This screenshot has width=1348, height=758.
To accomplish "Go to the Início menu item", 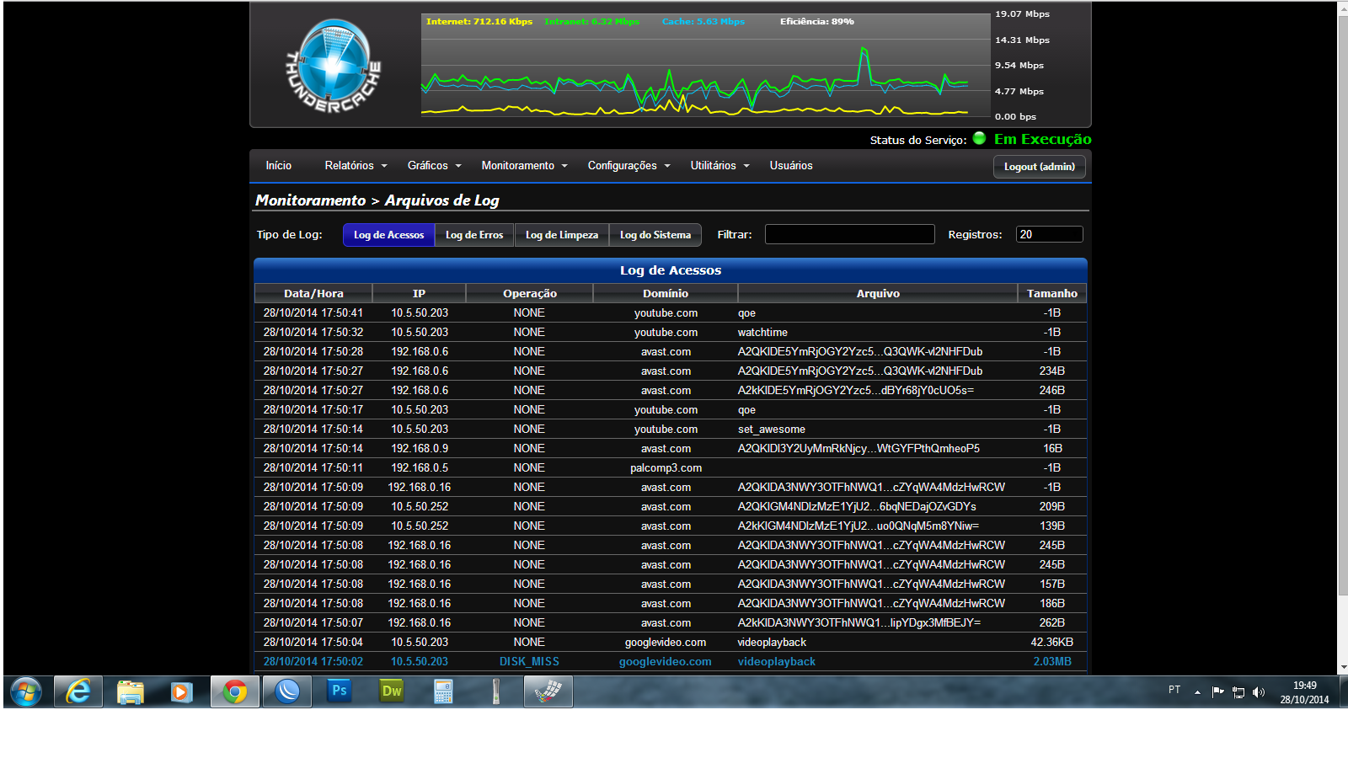I will pos(279,166).
